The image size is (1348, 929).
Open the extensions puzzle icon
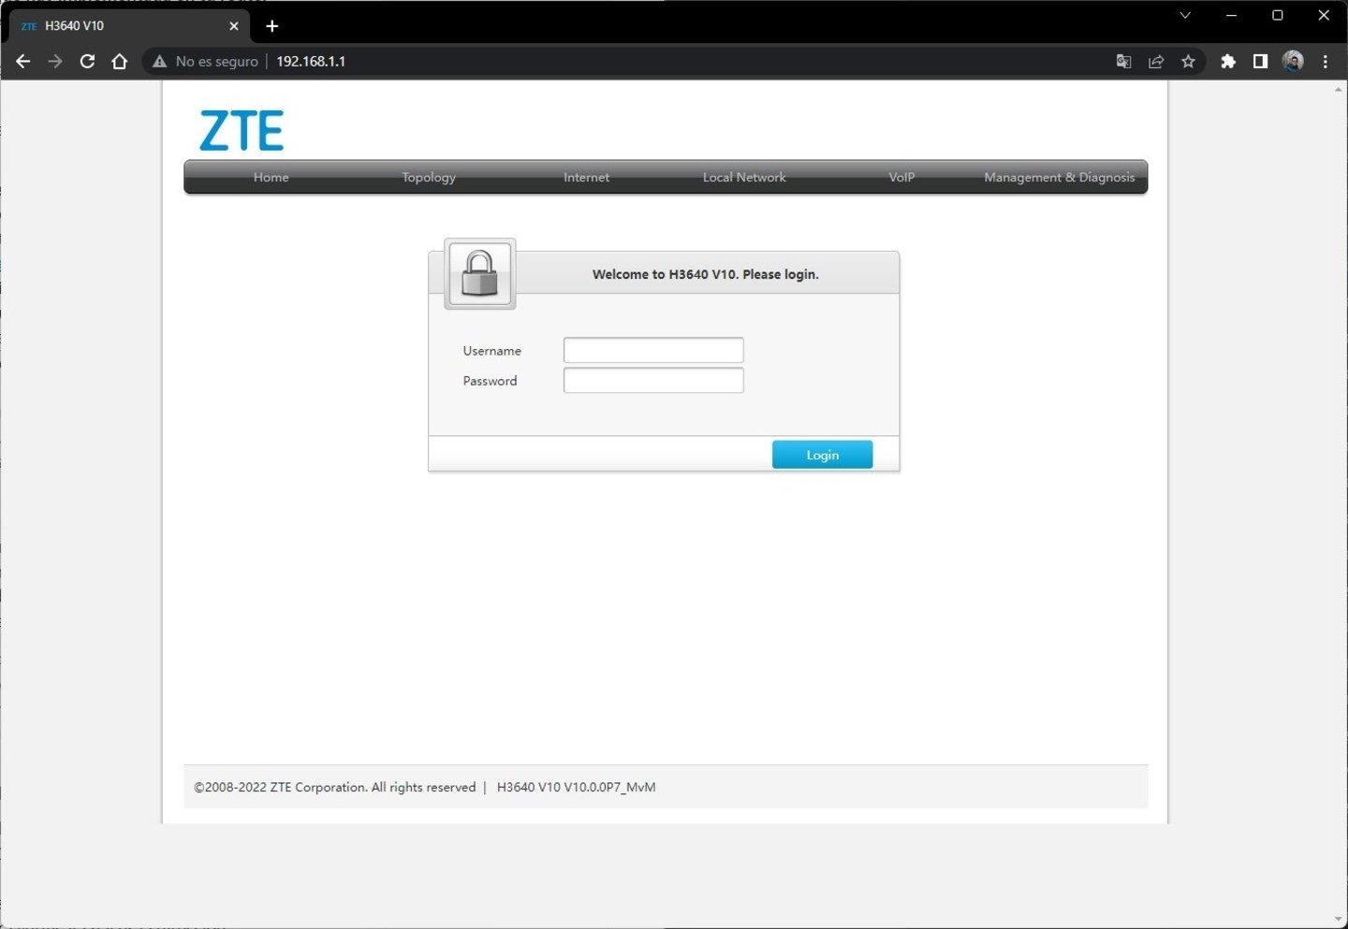[x=1228, y=62]
